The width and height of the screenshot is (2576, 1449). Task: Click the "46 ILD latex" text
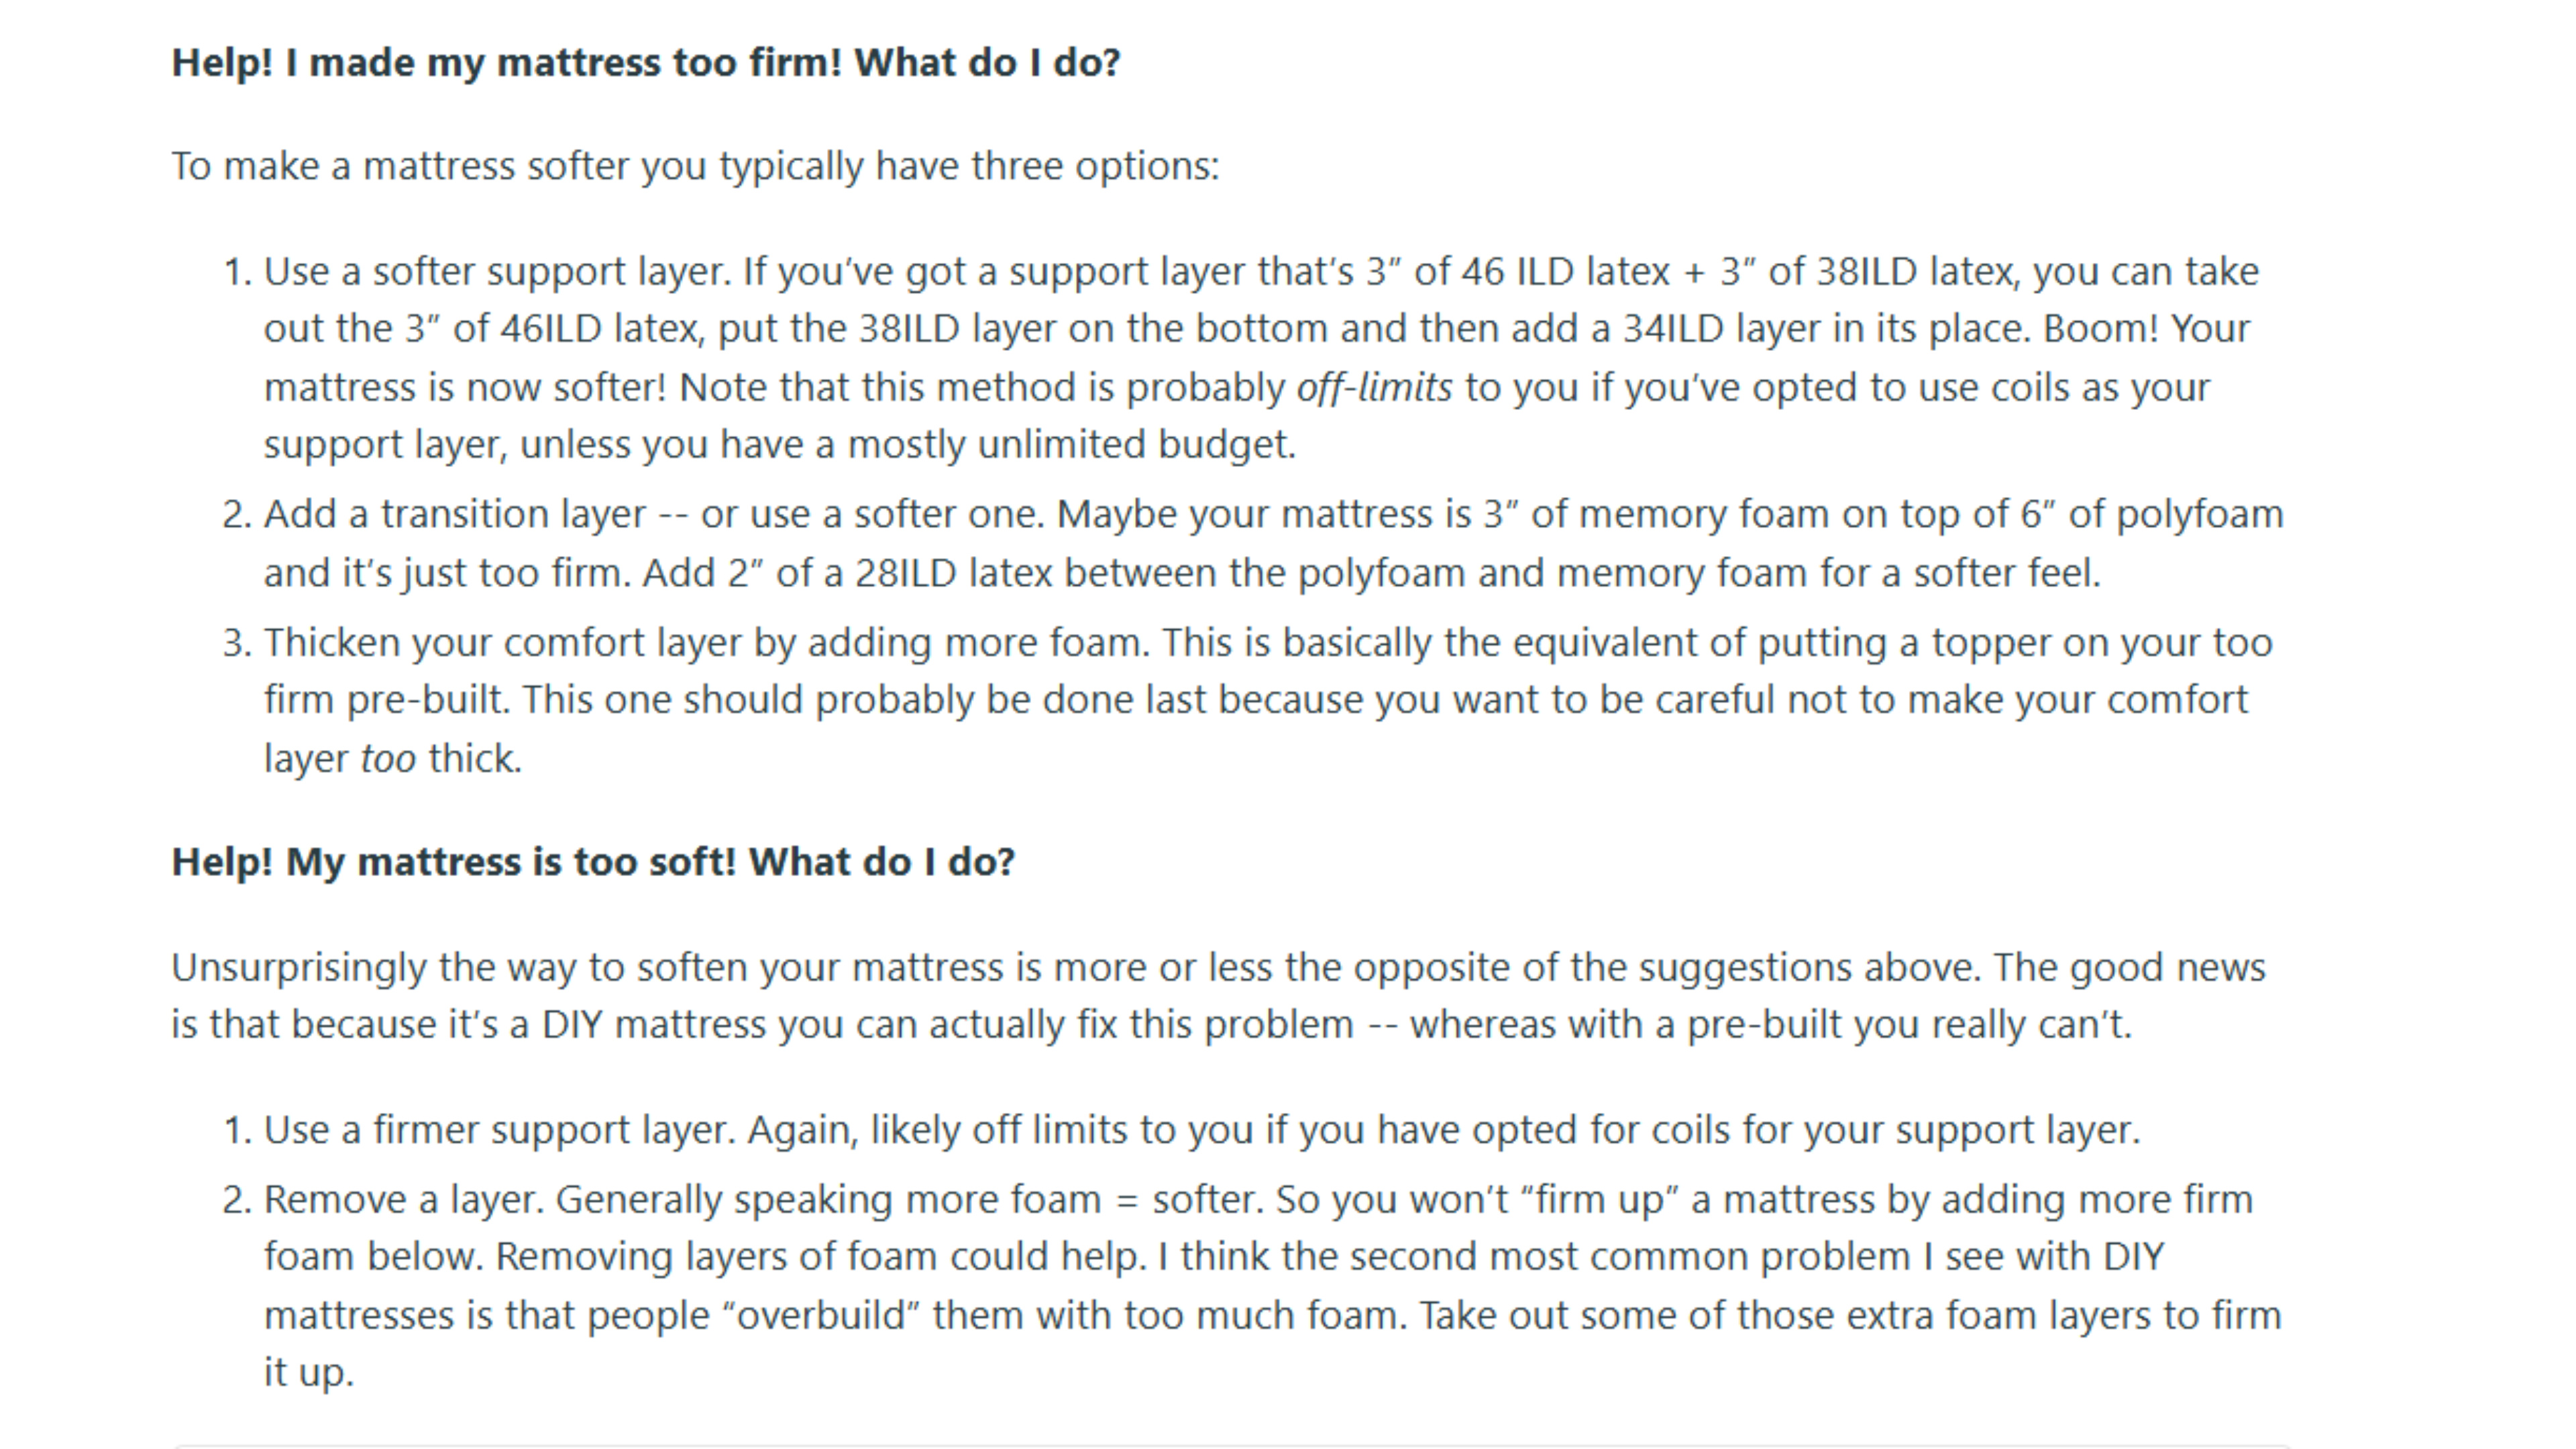(x=1565, y=272)
